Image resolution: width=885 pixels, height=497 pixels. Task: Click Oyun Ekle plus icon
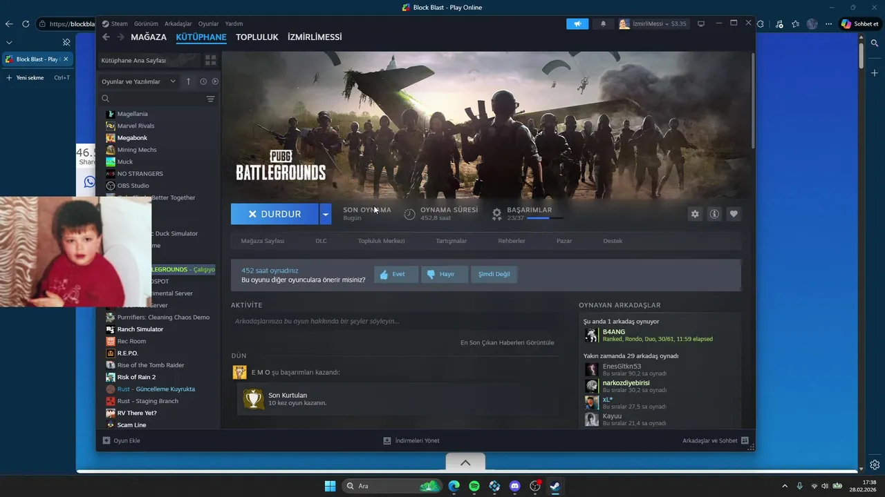(106, 440)
